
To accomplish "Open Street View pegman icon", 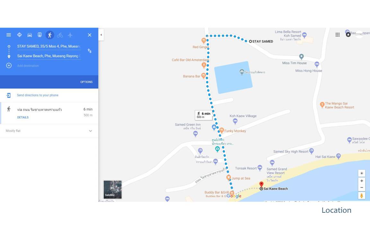I will 362,196.
